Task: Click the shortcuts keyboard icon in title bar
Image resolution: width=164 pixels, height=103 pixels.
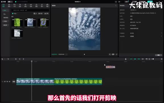Action: [116, 2]
